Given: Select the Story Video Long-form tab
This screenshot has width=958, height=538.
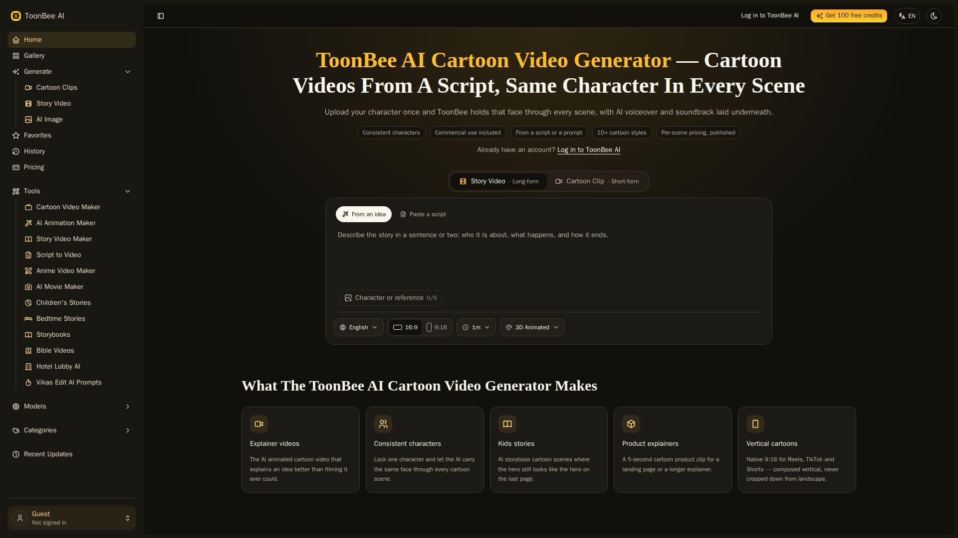Looking at the screenshot, I should (499, 181).
